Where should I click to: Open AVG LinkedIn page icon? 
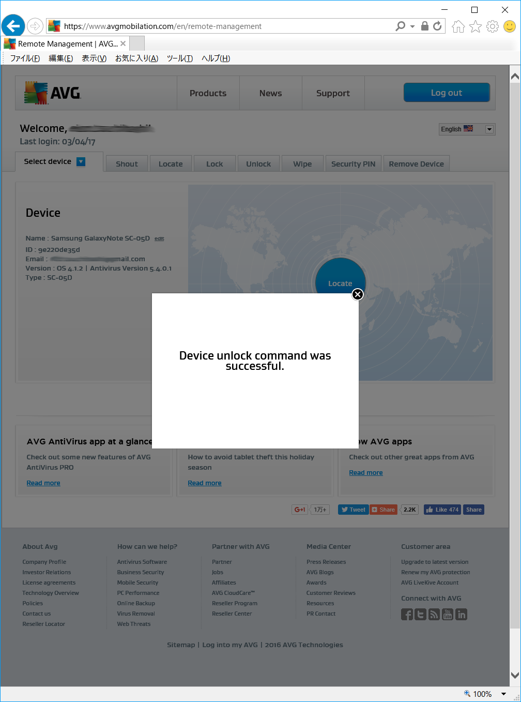point(461,615)
